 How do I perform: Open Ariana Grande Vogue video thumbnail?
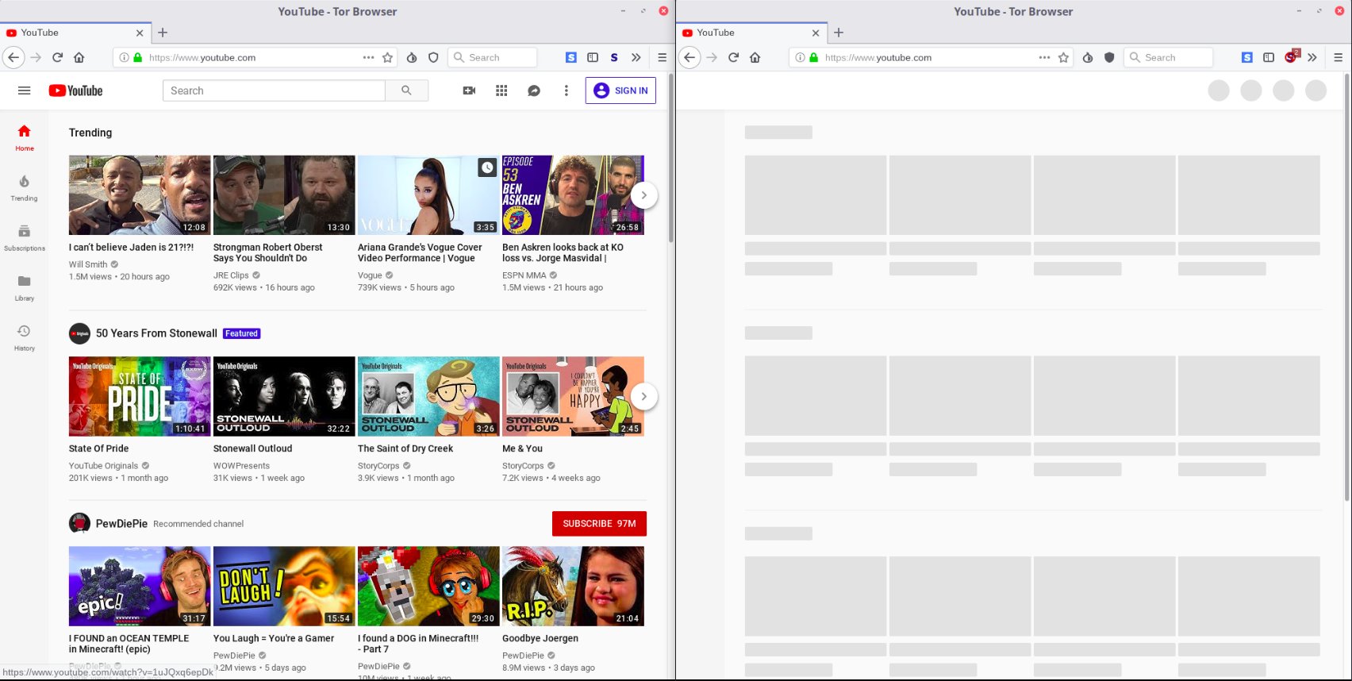coord(428,195)
